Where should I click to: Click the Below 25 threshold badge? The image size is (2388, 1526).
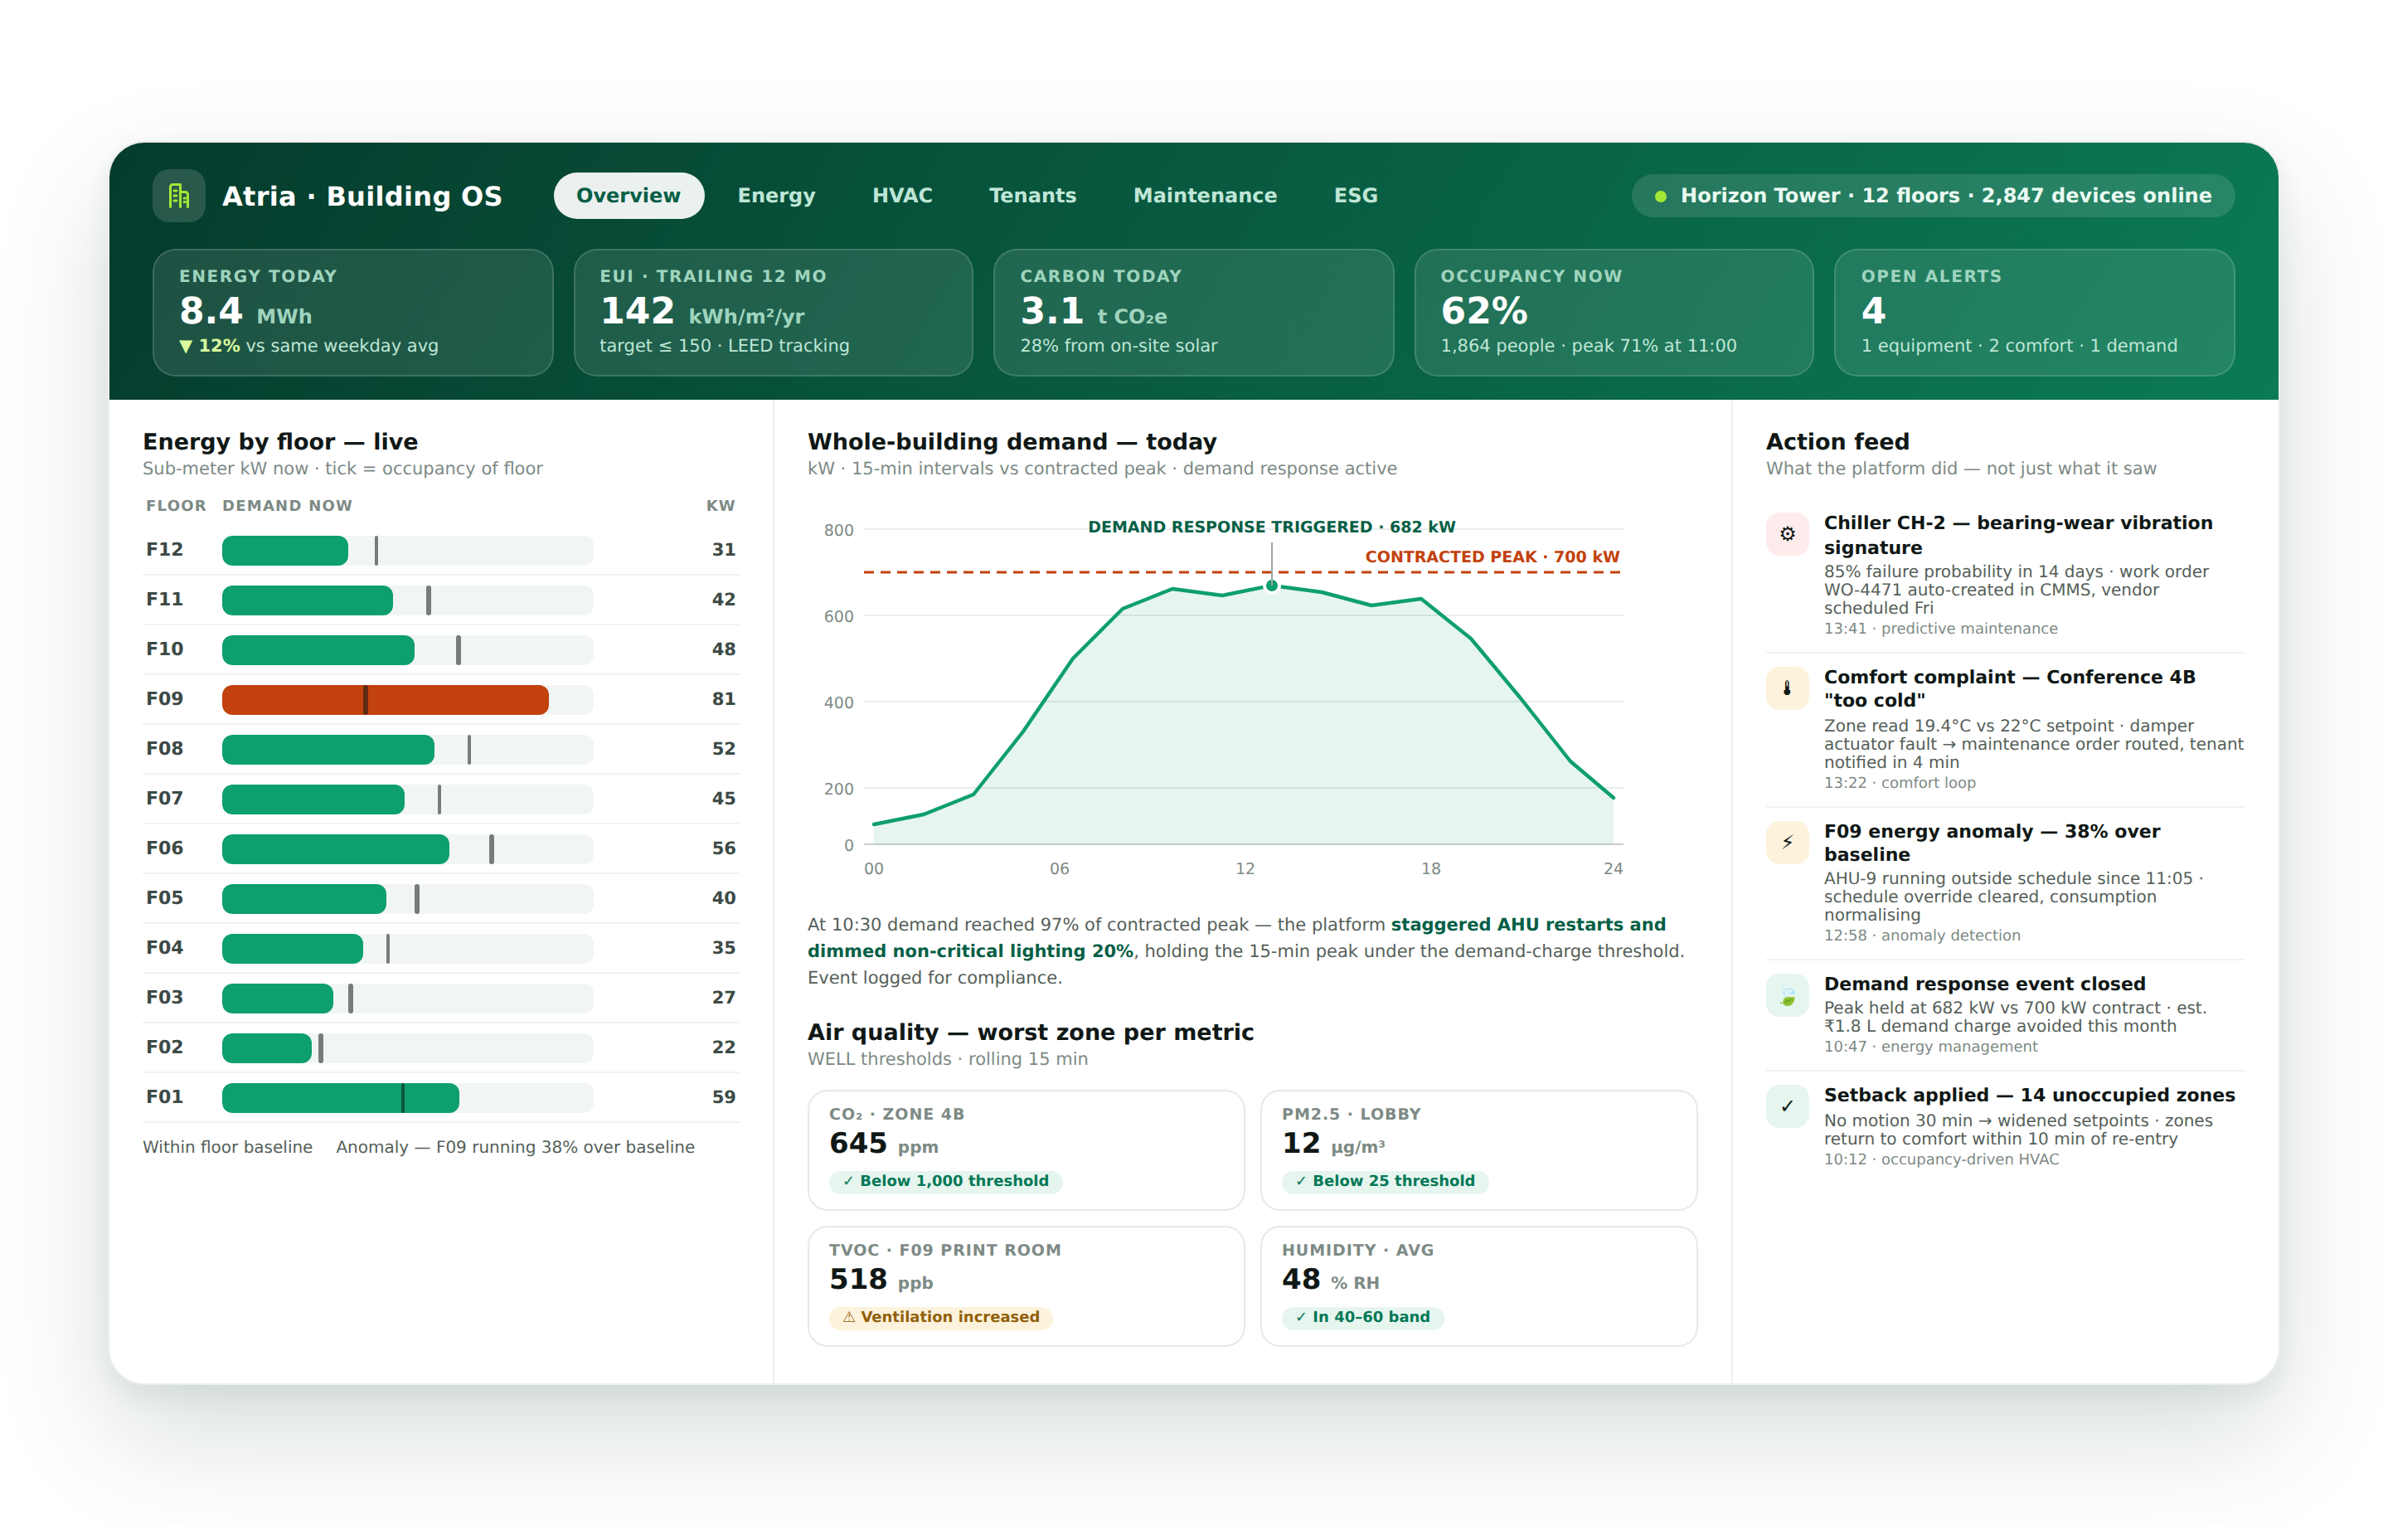pos(1385,1181)
